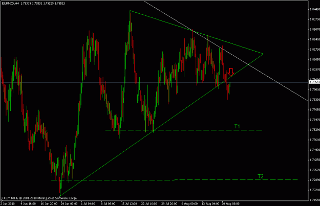Click the 1.83750 price axis label
Image resolution: width=320 pixels, height=206 pixels.
(x=314, y=19)
